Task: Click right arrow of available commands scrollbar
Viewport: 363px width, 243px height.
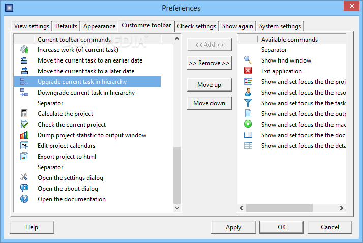Action: point(342,208)
